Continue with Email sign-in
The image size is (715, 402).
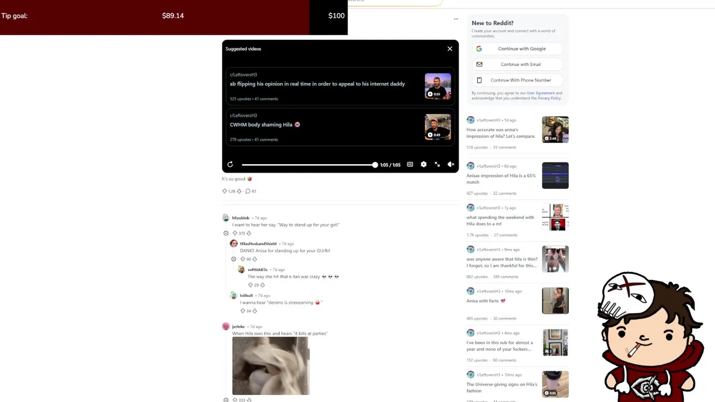(x=517, y=64)
